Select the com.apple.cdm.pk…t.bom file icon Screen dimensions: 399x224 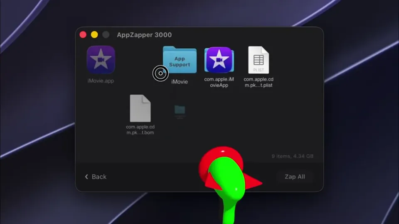click(140, 108)
